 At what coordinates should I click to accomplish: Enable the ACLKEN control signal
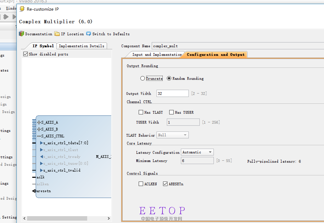coord(141,184)
